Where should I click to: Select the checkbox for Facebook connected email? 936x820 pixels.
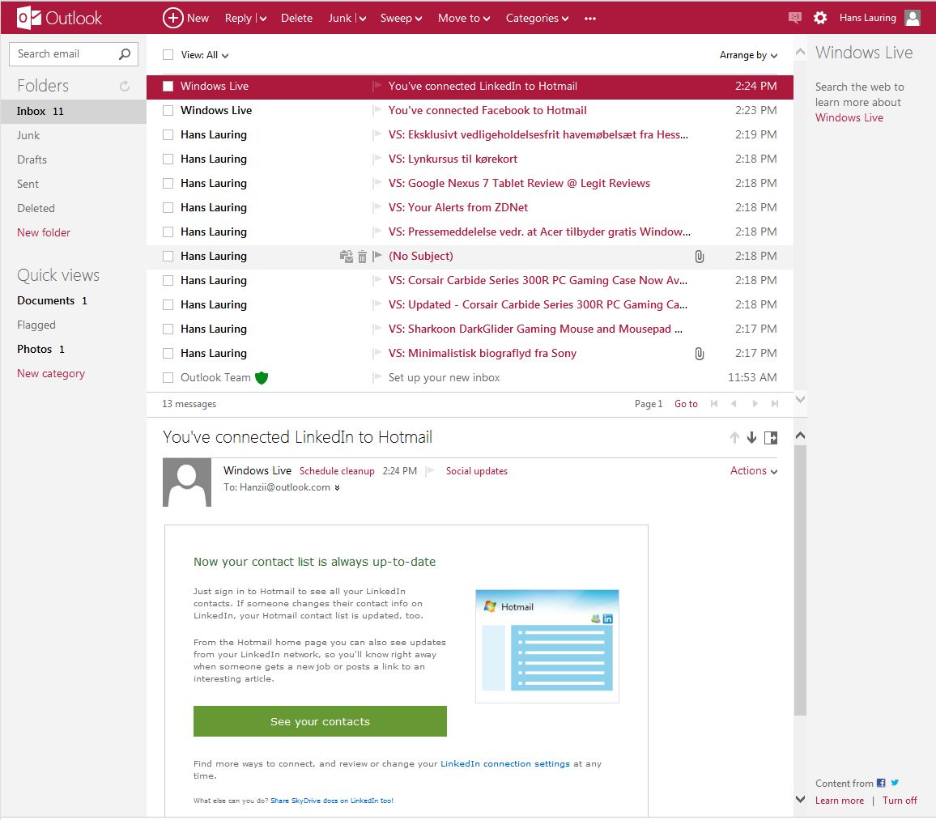coord(168,111)
